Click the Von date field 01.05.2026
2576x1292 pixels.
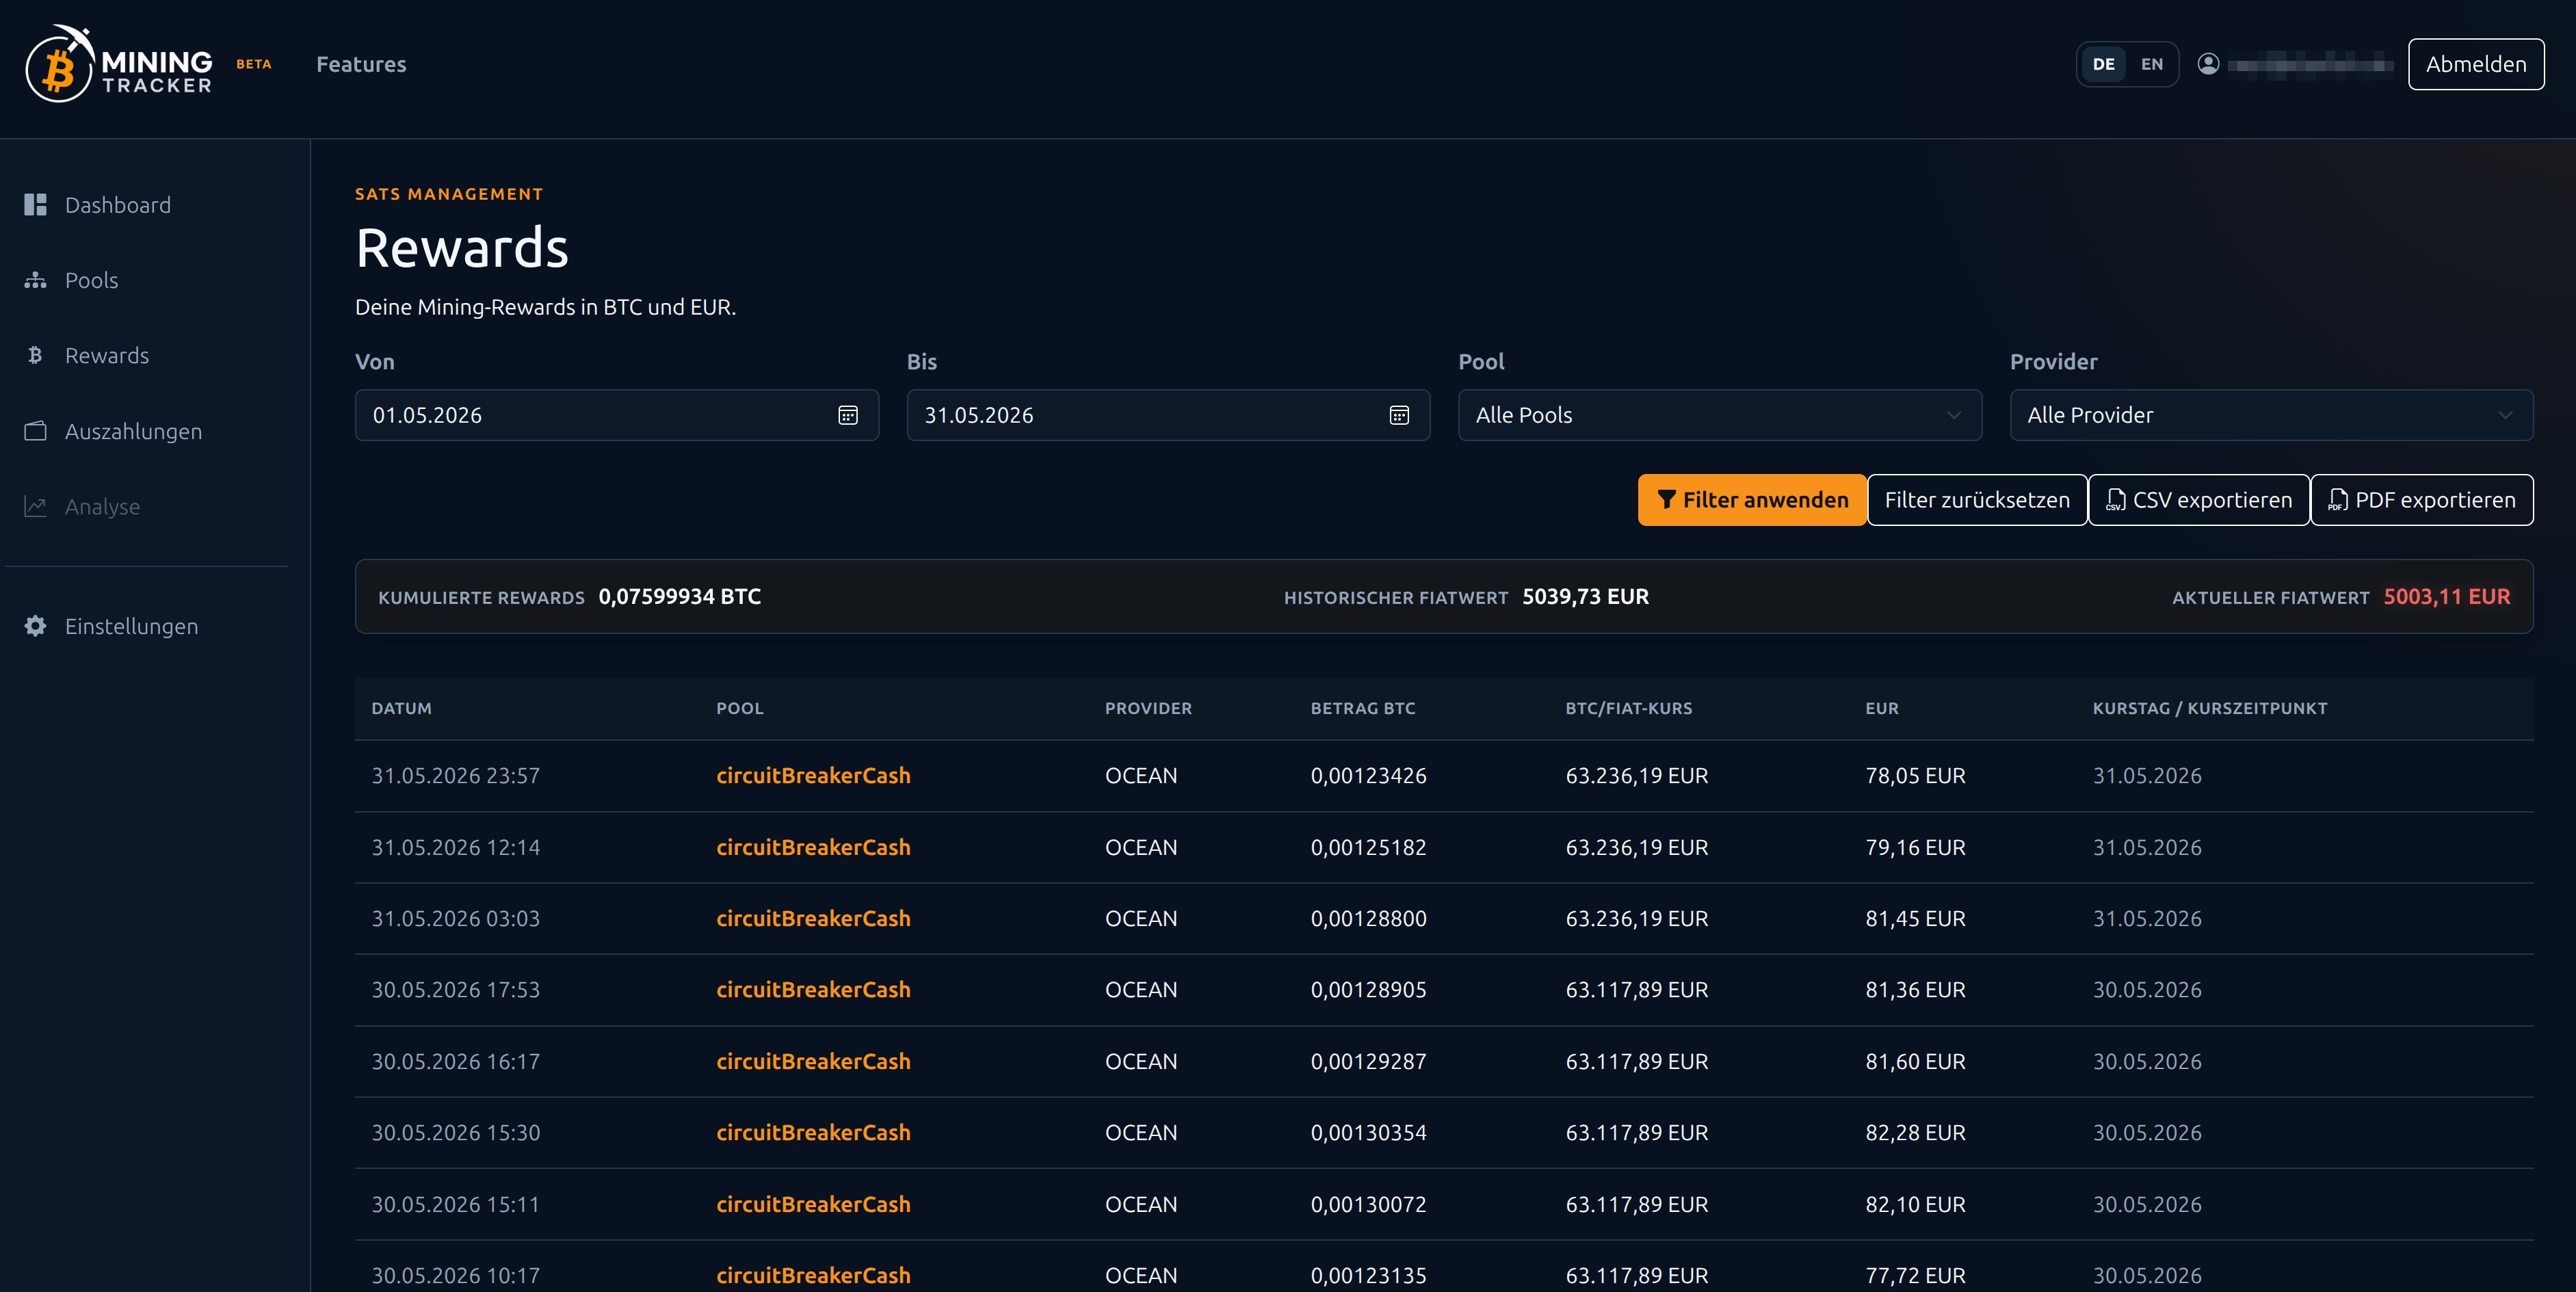(x=617, y=415)
